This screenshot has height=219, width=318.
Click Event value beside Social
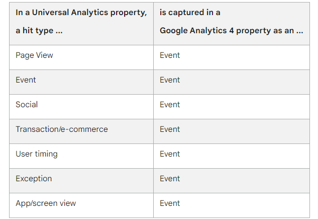(x=170, y=105)
